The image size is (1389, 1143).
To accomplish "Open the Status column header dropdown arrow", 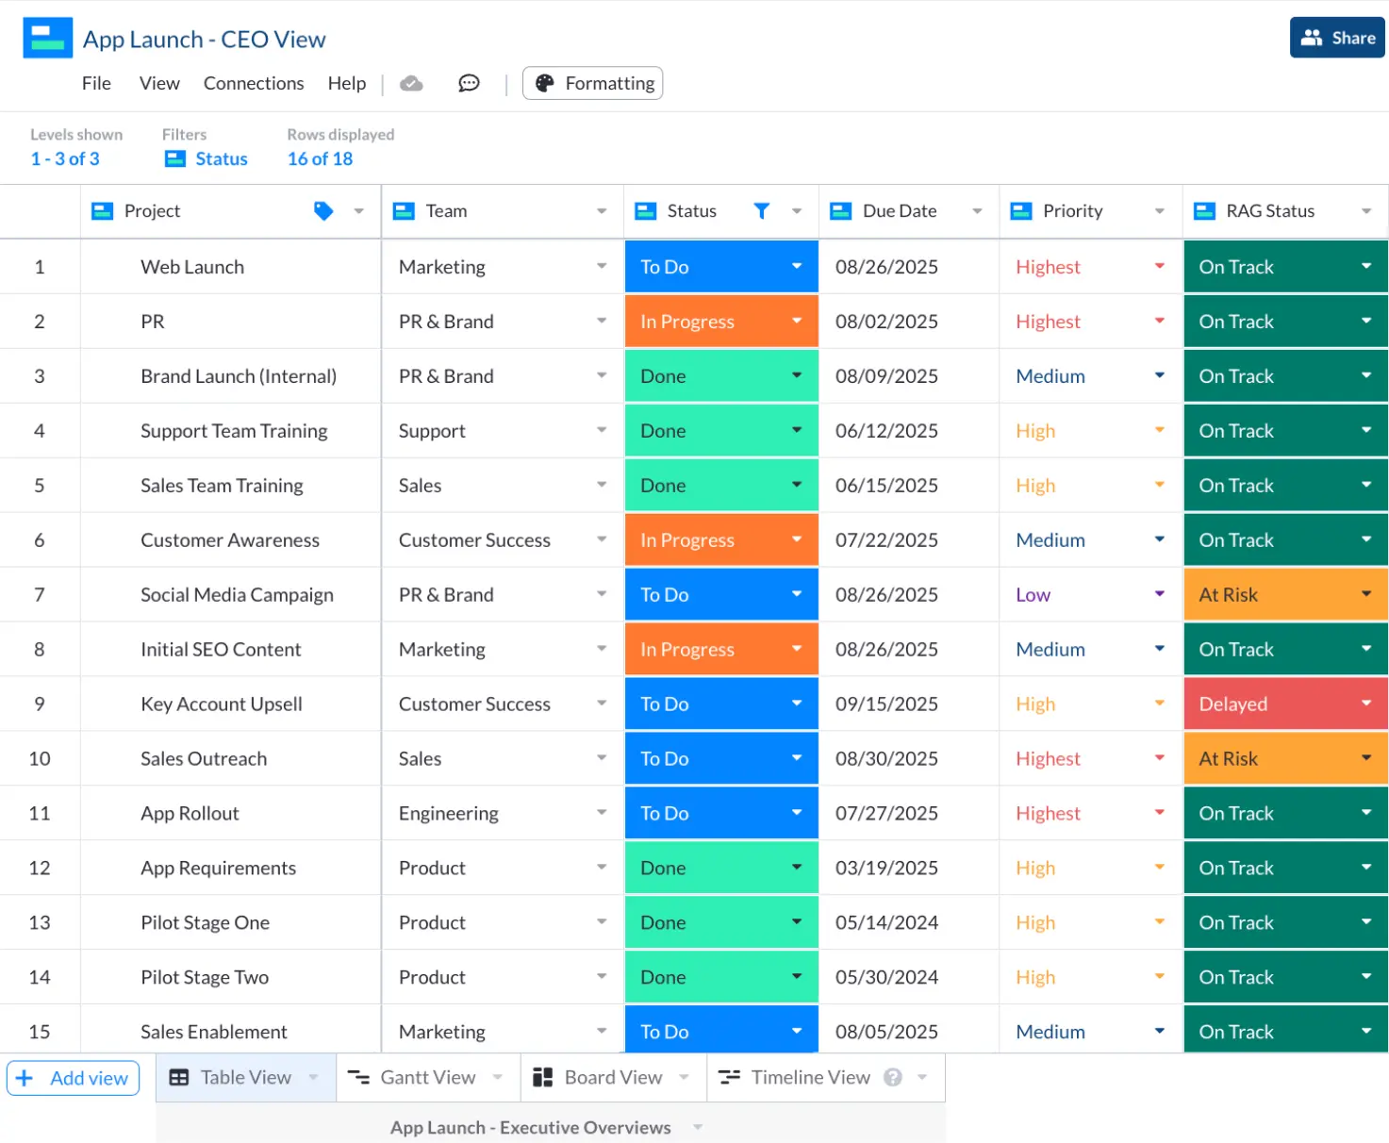I will point(797,211).
